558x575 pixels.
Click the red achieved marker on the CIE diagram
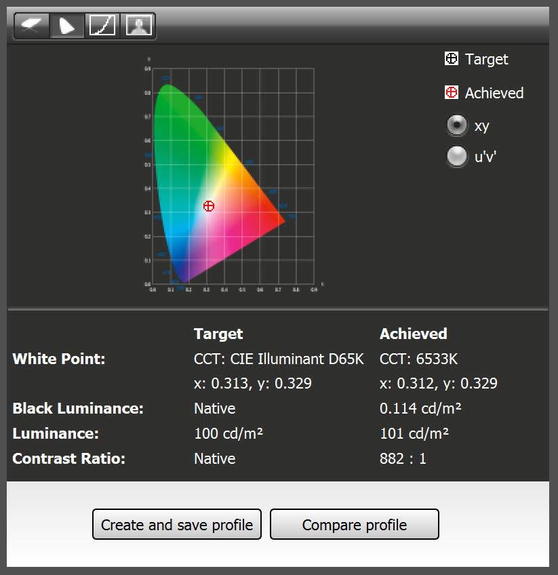point(209,206)
